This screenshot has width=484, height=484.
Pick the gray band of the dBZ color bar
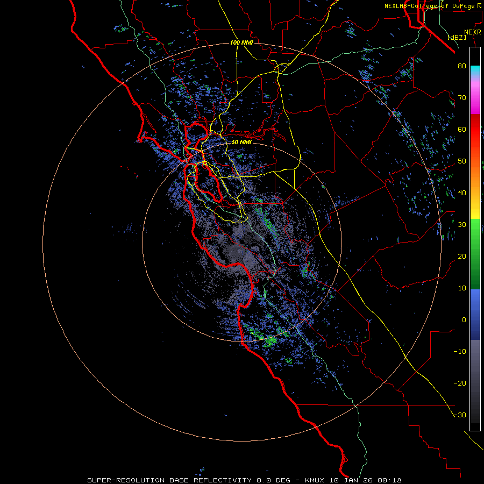coord(475,381)
